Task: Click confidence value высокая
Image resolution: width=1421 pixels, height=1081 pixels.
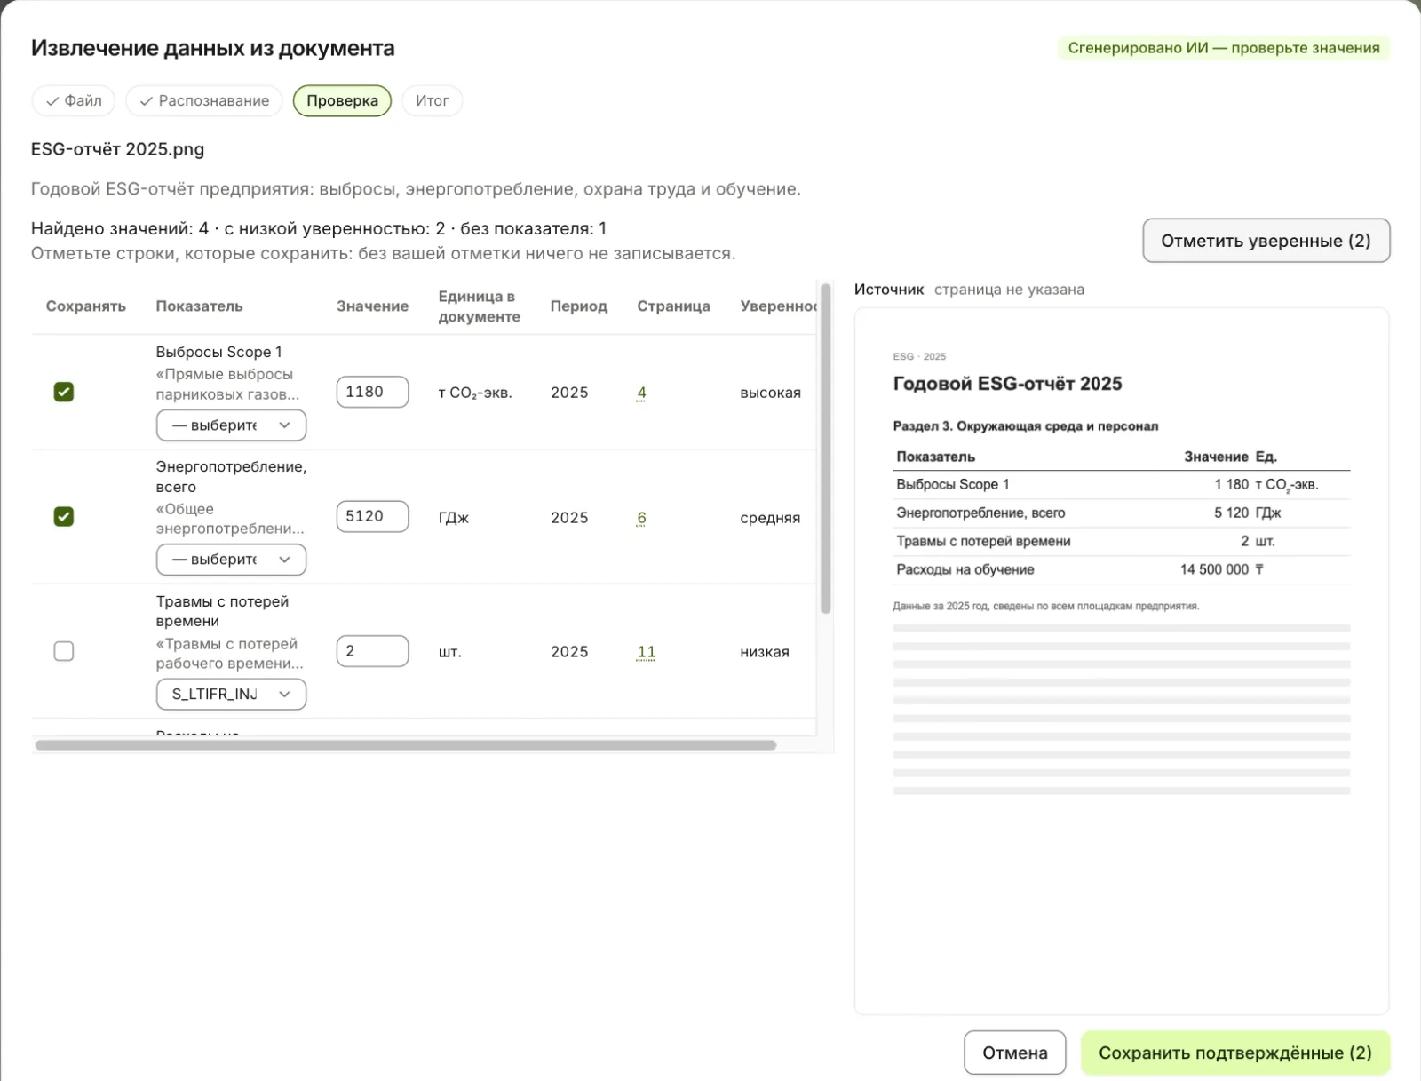Action: coord(770,393)
